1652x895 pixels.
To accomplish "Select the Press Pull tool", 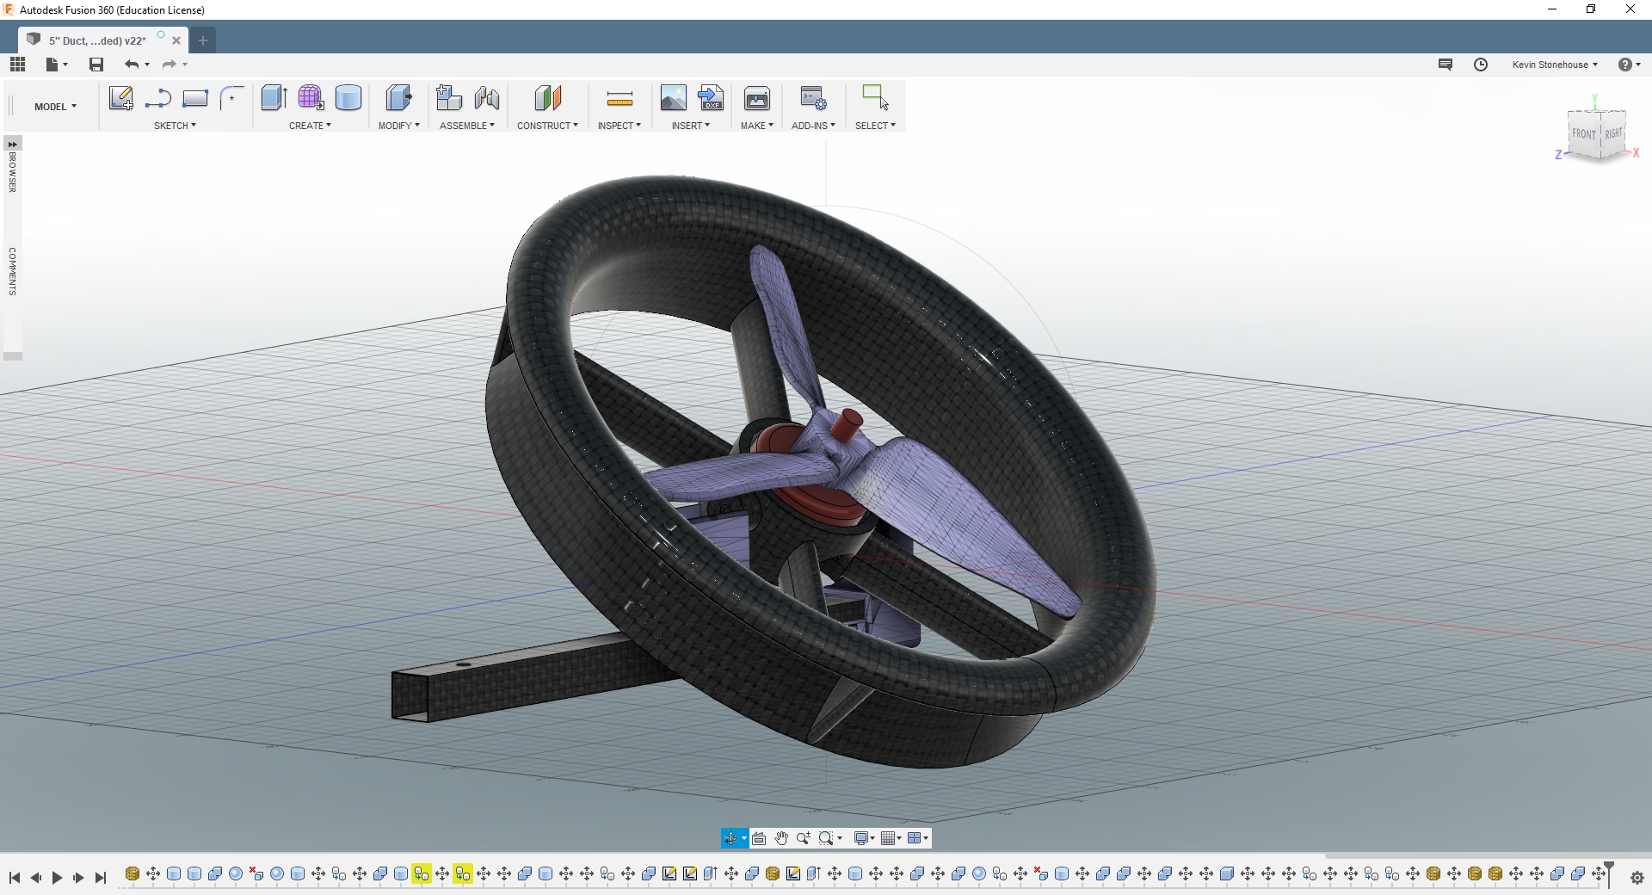I will click(x=398, y=98).
